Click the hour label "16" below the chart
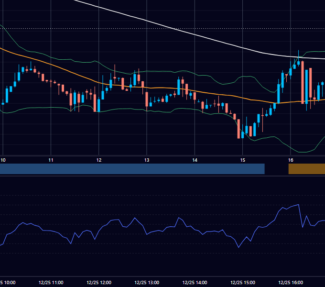Screen dimensions: 325x287 click(291, 160)
